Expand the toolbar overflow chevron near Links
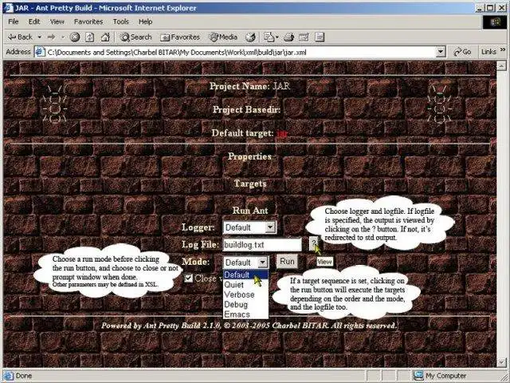 [503, 49]
